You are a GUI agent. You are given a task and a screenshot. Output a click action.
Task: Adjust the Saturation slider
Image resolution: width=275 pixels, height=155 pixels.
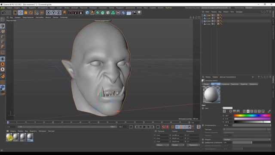tap(252, 119)
